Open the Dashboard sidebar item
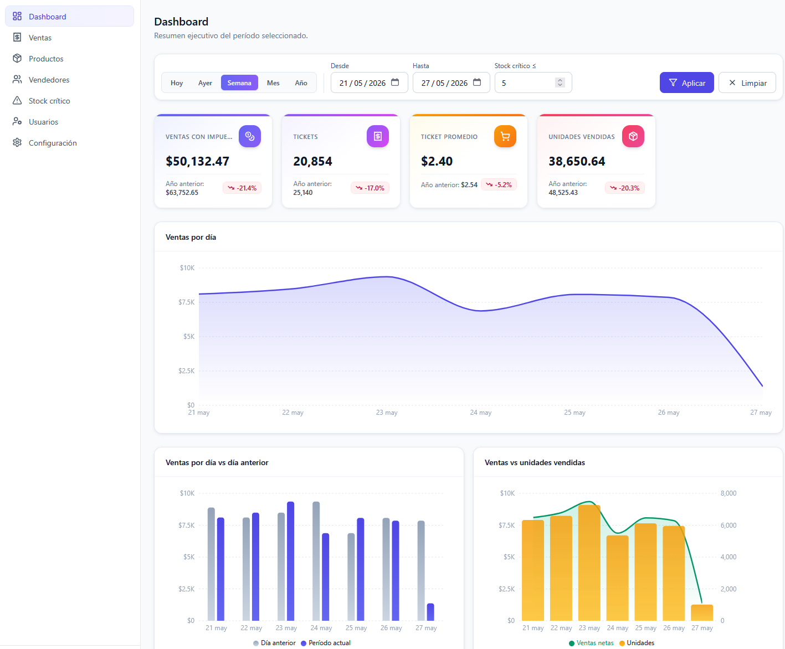This screenshot has height=649, width=785. [x=69, y=17]
